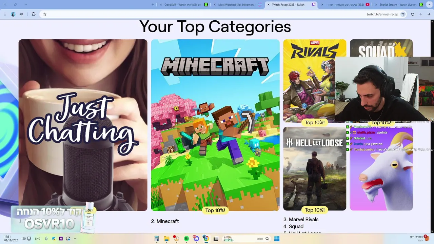The image size is (434, 244).
Task: Switch to Shotist Stream Watch Live tab
Action: click(399, 5)
